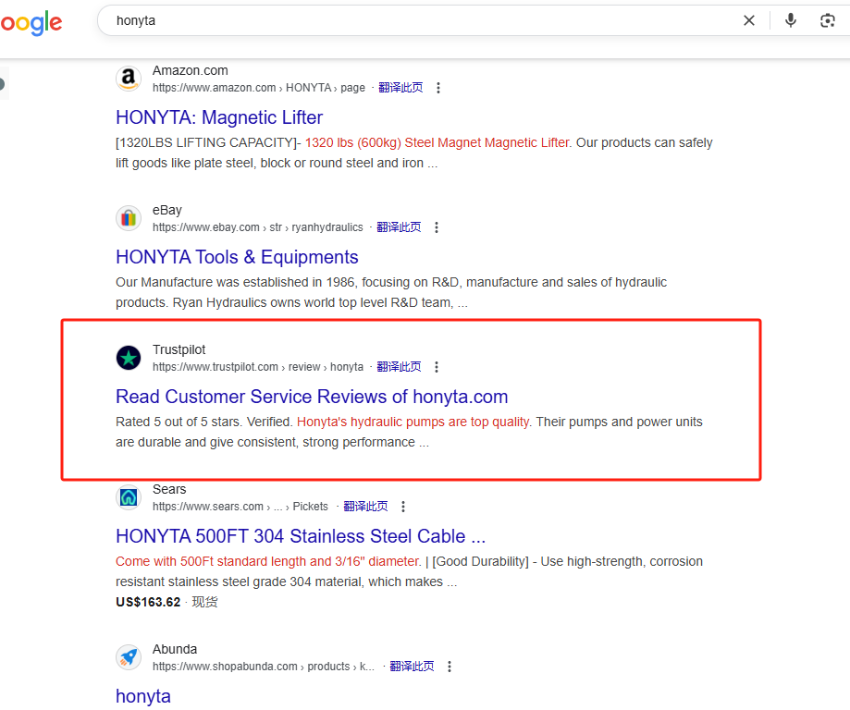Open more options for Sears result
The width and height of the screenshot is (850, 710).
(x=402, y=507)
